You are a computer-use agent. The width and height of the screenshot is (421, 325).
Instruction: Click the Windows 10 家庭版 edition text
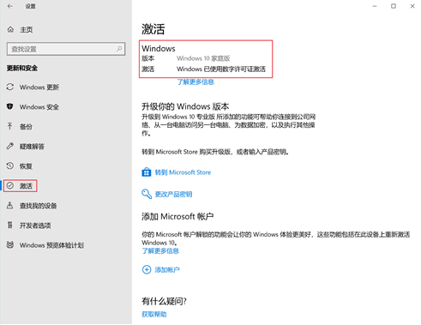pos(203,58)
